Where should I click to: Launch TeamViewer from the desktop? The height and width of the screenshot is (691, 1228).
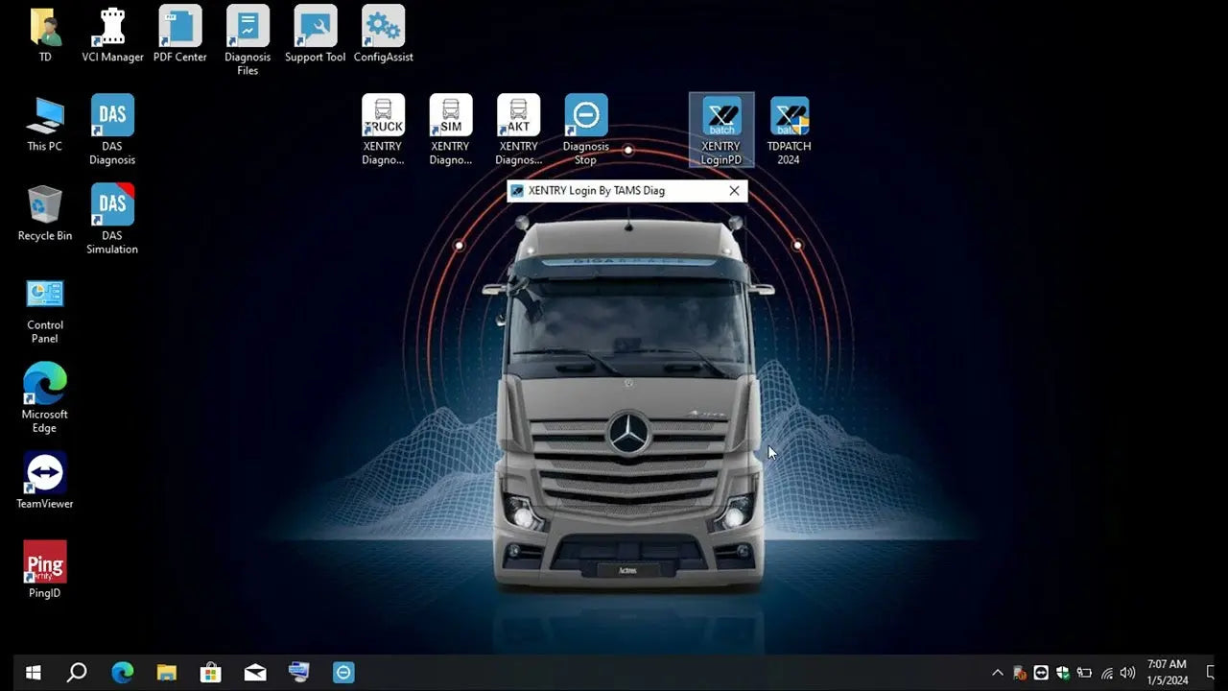coord(44,470)
